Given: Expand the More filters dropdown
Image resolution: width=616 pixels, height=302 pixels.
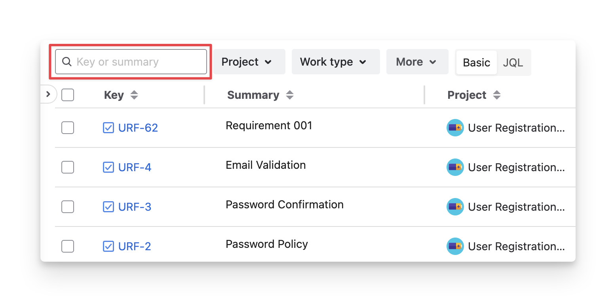Looking at the screenshot, I should point(417,62).
